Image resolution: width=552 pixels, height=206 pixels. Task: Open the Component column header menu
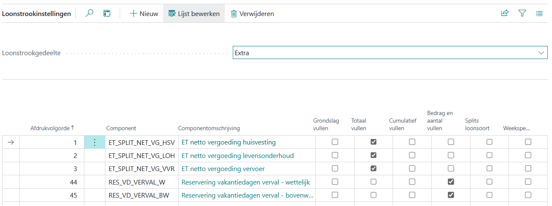(121, 128)
